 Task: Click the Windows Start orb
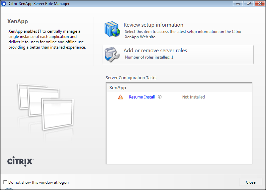click(x=9, y=189)
